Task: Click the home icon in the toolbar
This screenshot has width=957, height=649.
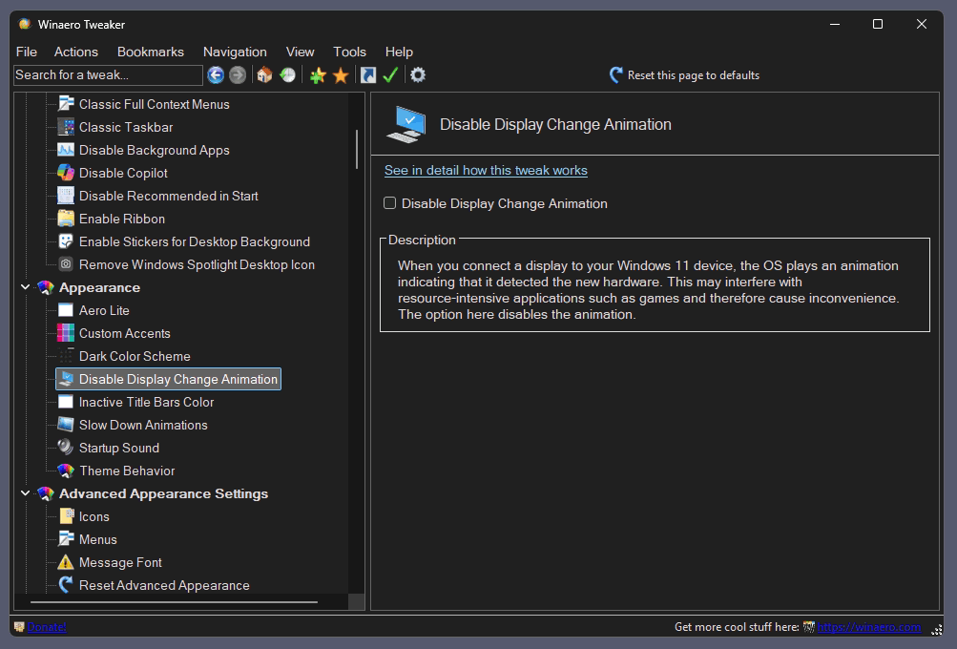Action: click(x=264, y=74)
